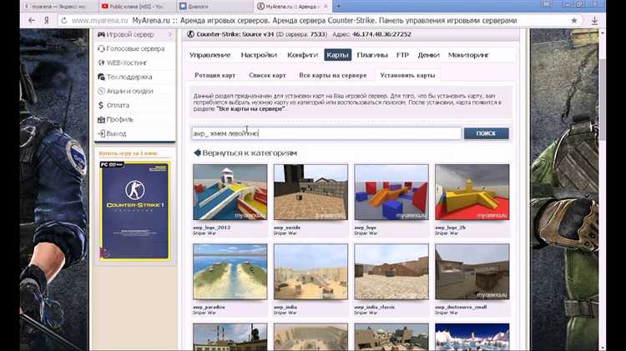Image resolution: width=626 pixels, height=351 pixels.
Task: Switch to Все карты на сервере sub-tab
Action: [332, 75]
